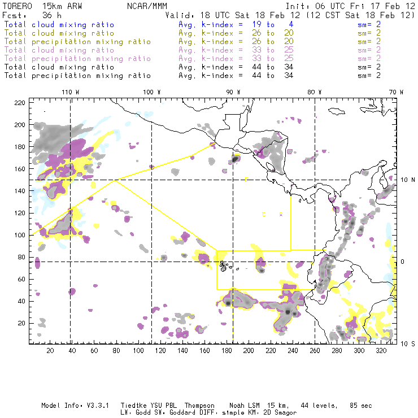Click the 'Goddard DIFF' footer text
The image size is (418, 418).
(192, 413)
